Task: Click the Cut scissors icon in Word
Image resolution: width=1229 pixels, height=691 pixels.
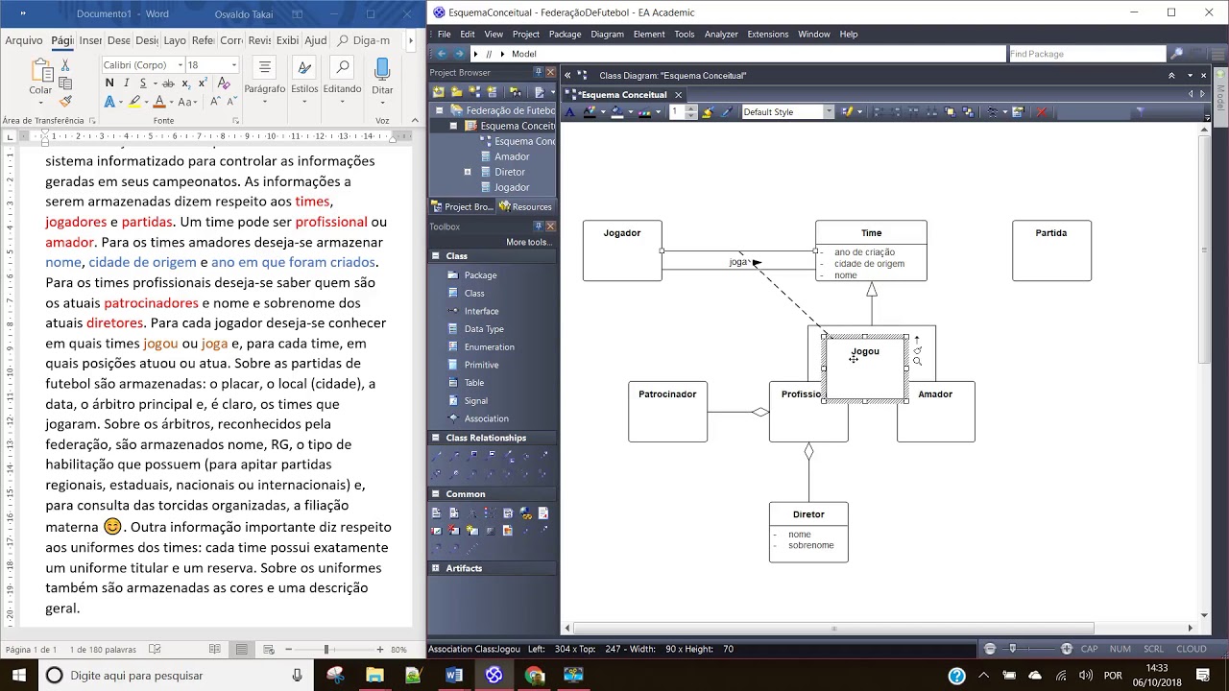Action: click(65, 65)
